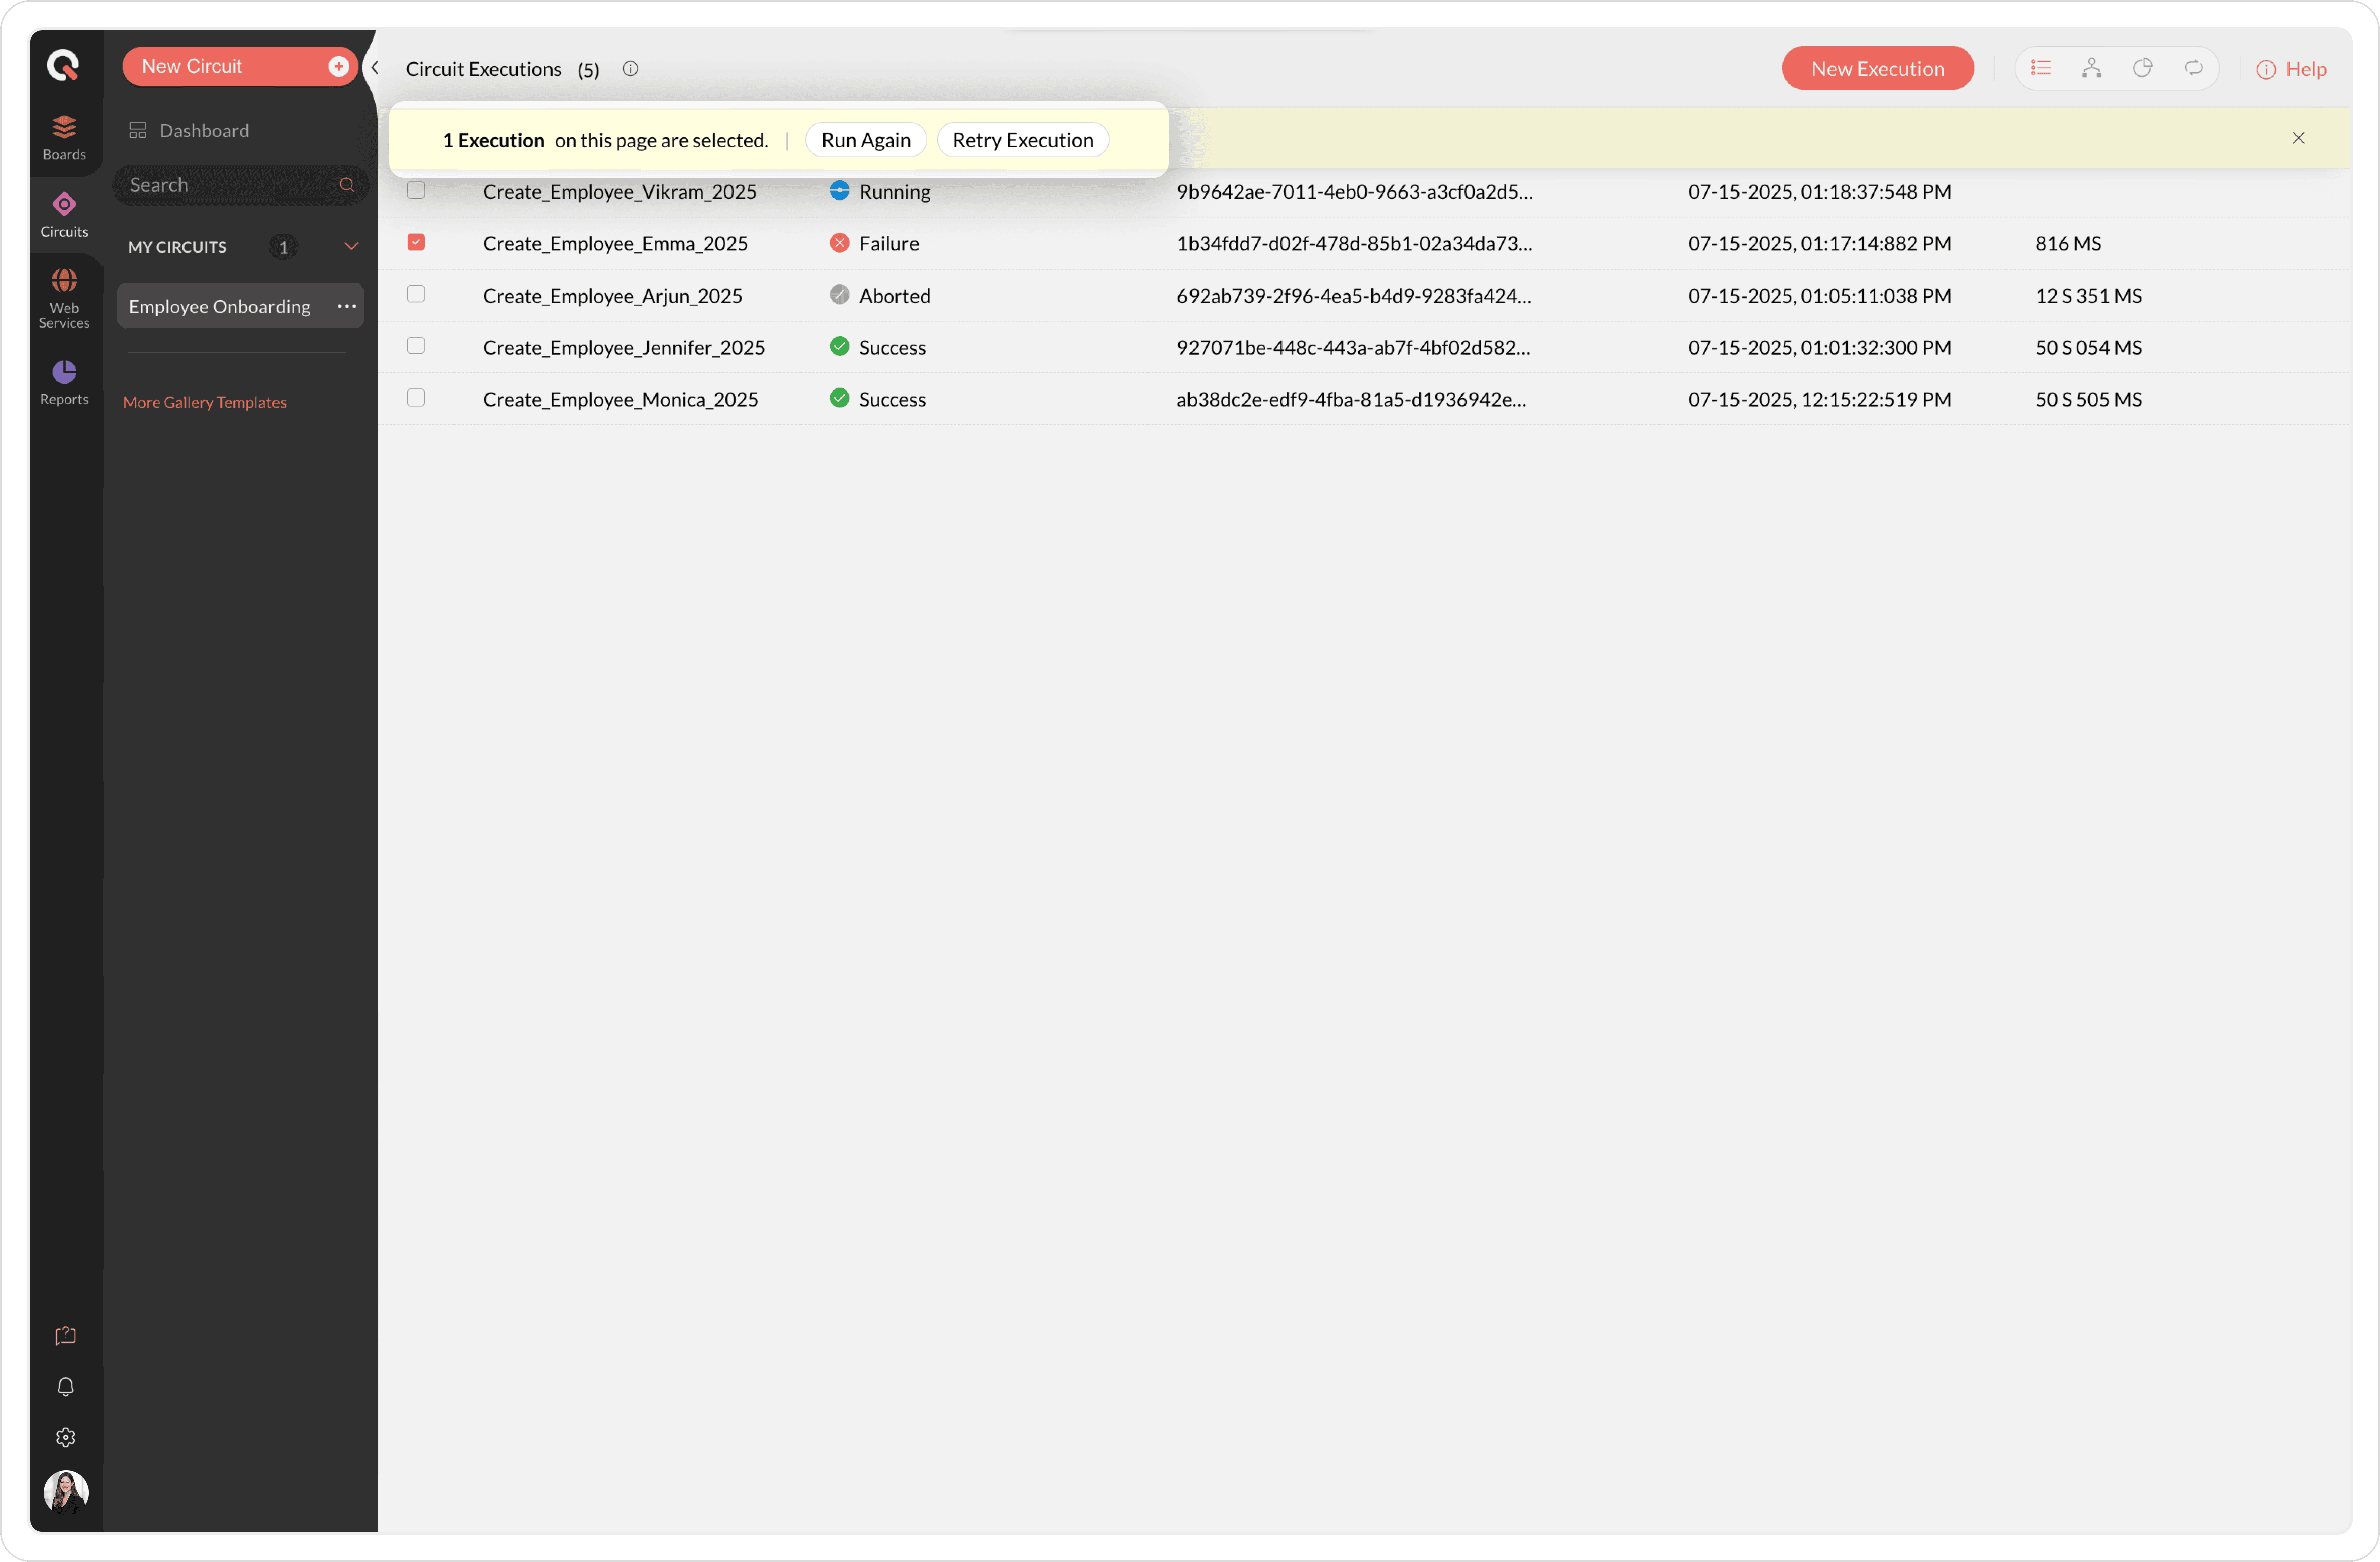Click info icon beside Circuit Executions

point(630,69)
